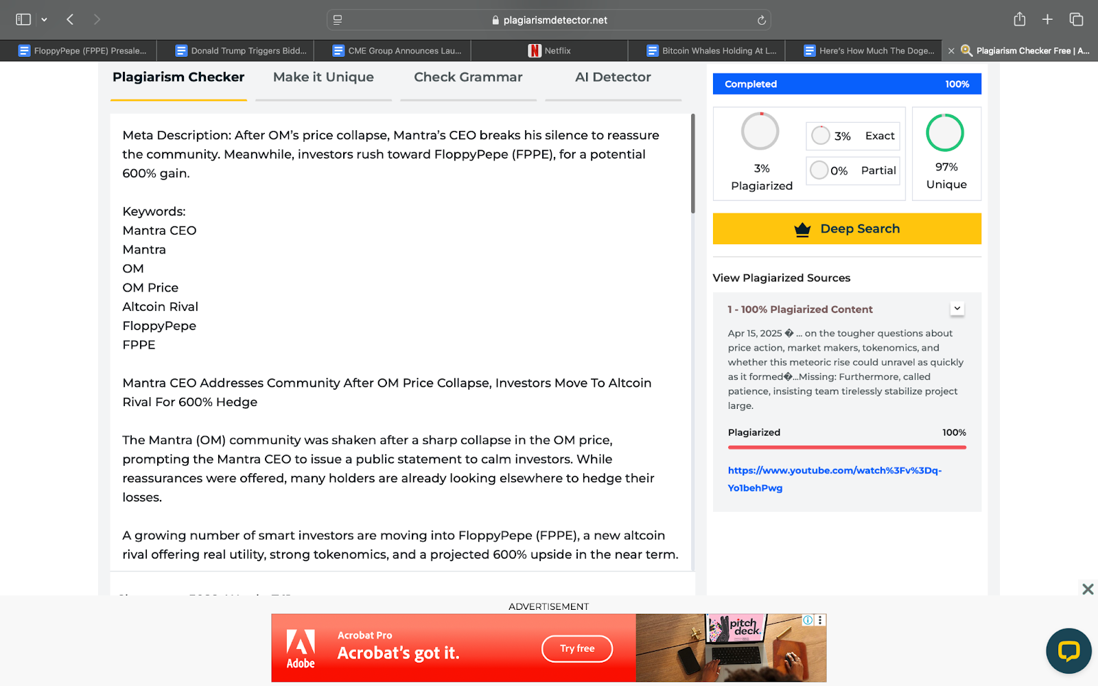Click the 3% Plagiarized circle gauge
Image resolution: width=1098 pixels, height=686 pixels.
click(760, 131)
